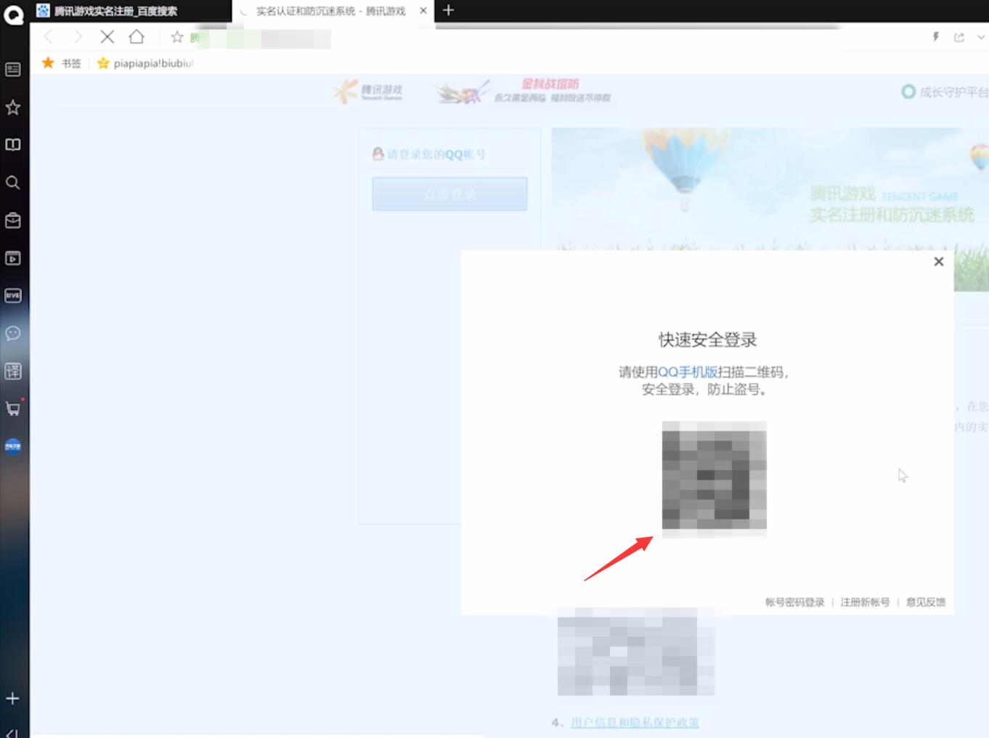Open 意见反馈 feedback link
The width and height of the screenshot is (989, 738).
pos(926,602)
